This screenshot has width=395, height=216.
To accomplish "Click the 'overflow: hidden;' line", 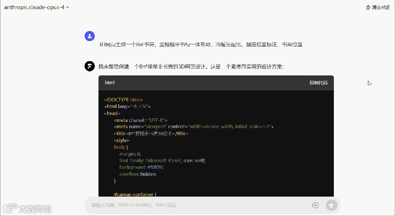I will (138, 174).
